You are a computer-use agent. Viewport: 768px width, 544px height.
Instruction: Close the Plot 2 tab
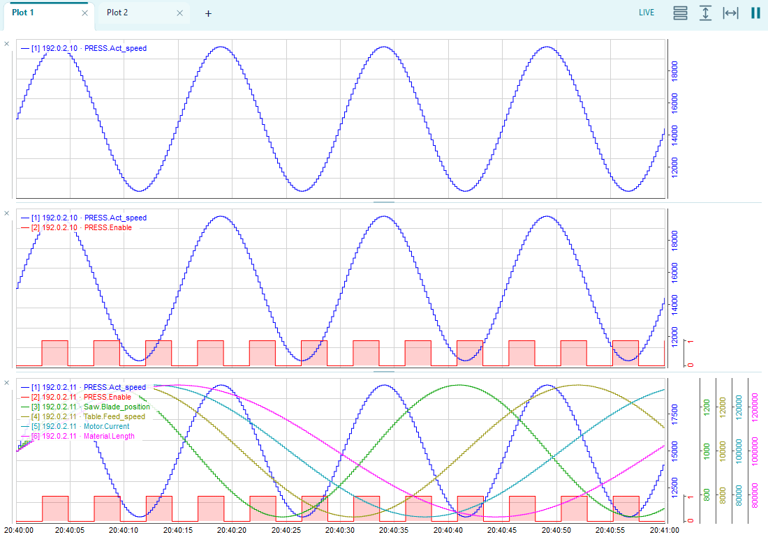pos(179,13)
